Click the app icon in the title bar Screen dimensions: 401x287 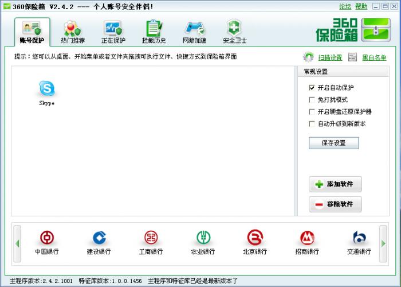(x=7, y=6)
